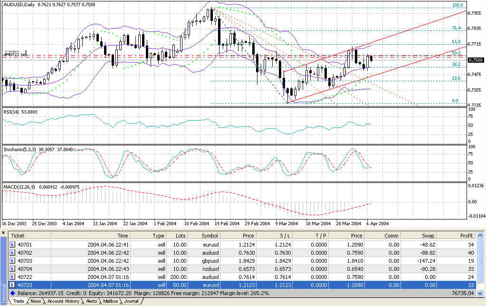The height and width of the screenshot is (306, 486).
Task: Click the order icon for ticket 40722
Action: 12,277
